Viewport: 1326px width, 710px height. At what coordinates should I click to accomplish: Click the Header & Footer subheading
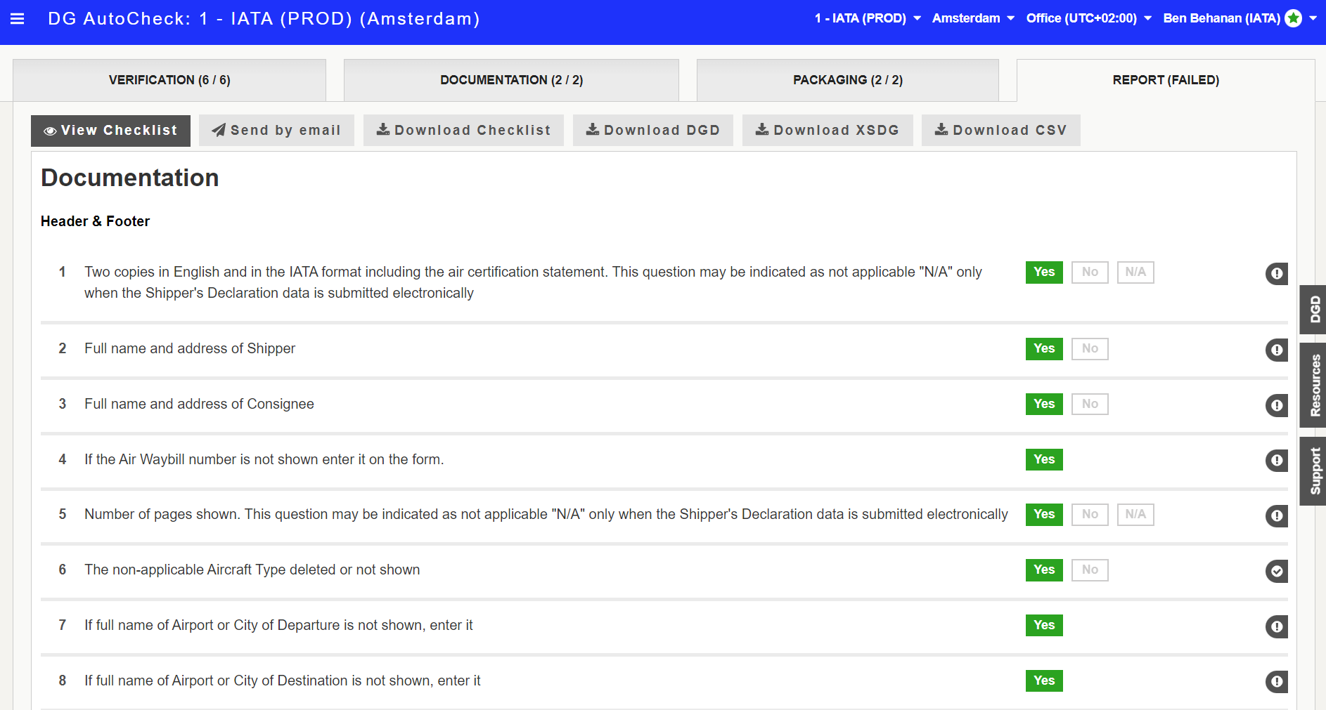(x=95, y=221)
